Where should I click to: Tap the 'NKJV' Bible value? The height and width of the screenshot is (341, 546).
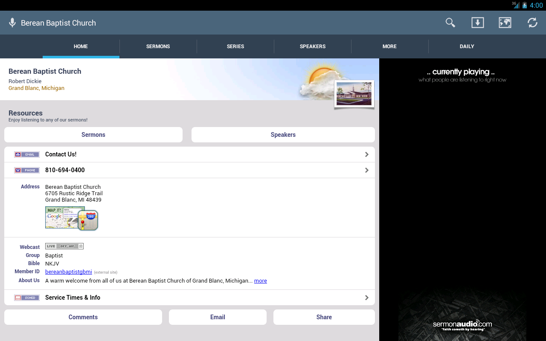click(52, 264)
